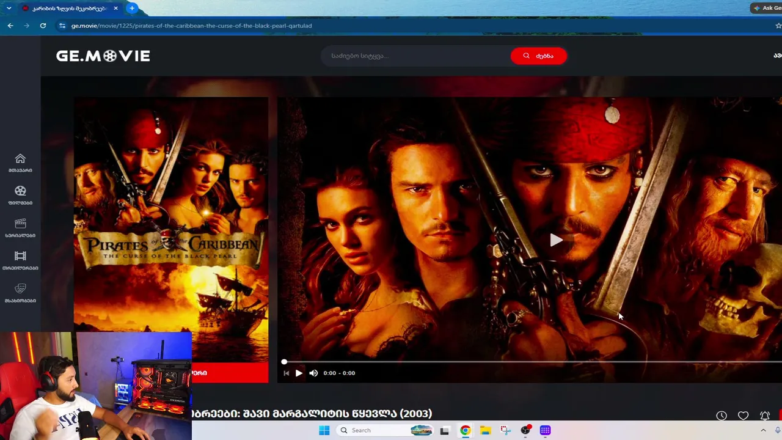
Task: Open Snipping Tool from the taskbar
Action: coord(505,430)
